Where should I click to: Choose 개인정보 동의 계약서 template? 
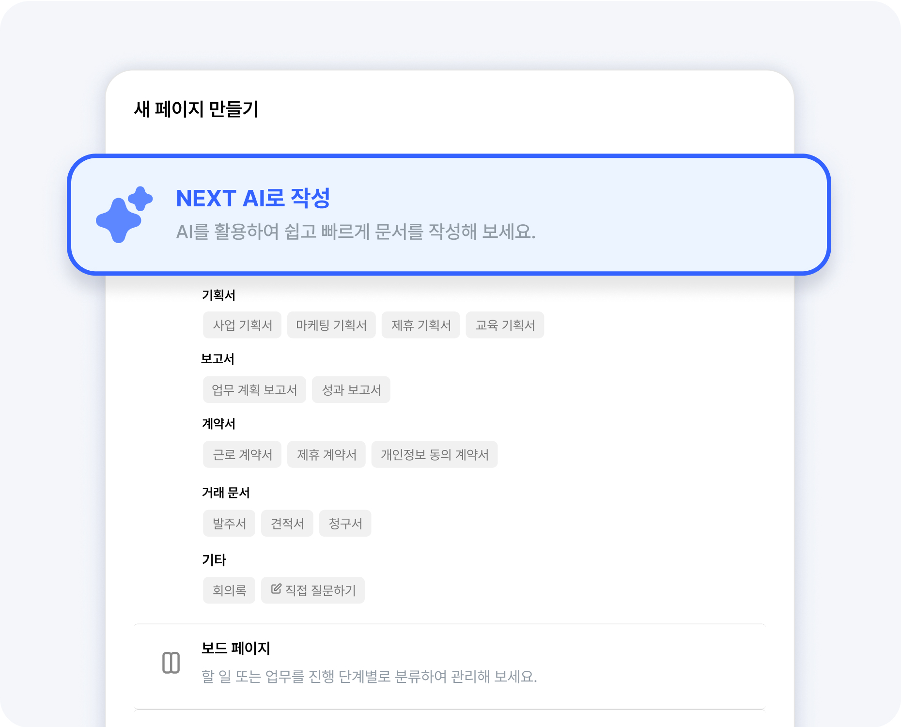(435, 454)
